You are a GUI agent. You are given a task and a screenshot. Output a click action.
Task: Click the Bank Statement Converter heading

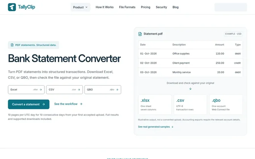(64, 58)
